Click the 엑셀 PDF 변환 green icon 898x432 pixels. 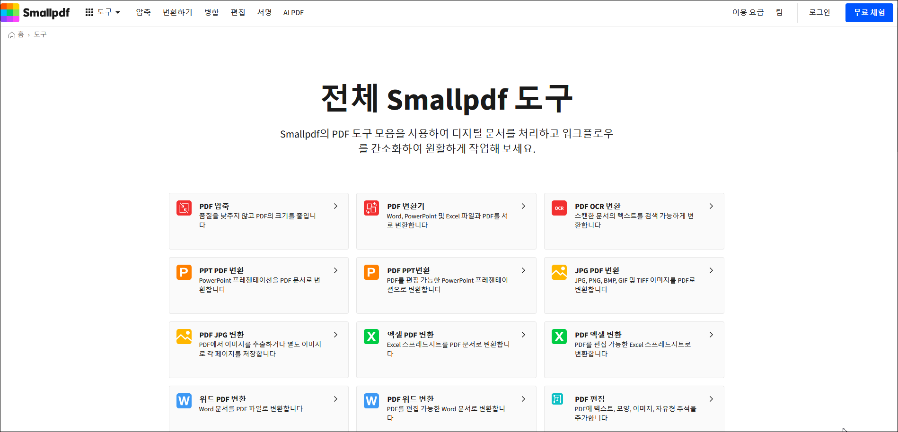(x=371, y=337)
